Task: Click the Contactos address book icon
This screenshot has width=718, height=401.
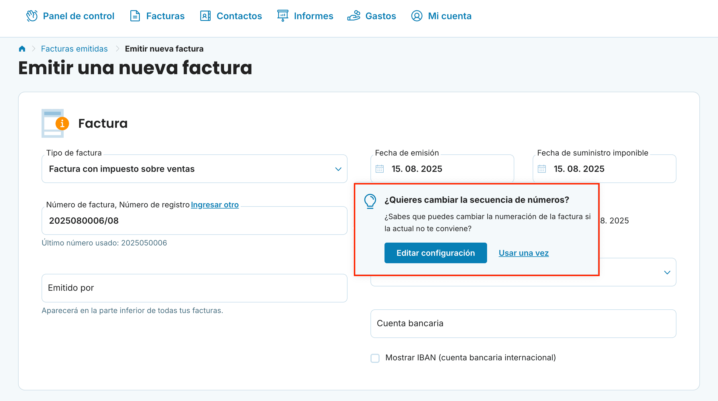Action: click(205, 16)
